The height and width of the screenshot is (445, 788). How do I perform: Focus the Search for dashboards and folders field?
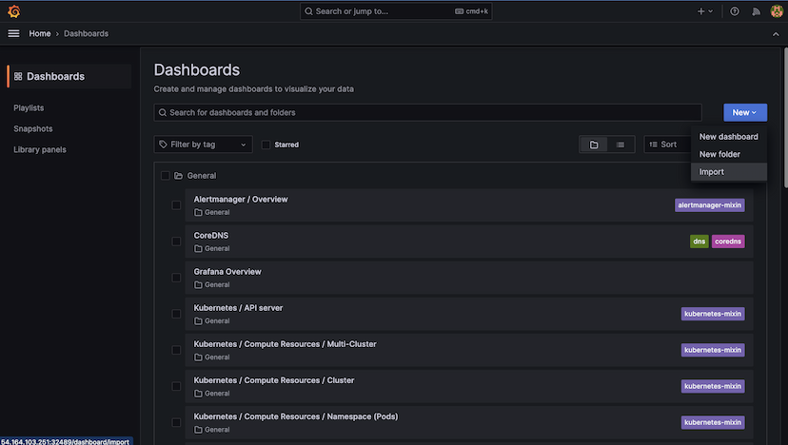coord(427,112)
